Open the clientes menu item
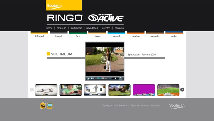This screenshot has width=214, height=121. (106, 28)
